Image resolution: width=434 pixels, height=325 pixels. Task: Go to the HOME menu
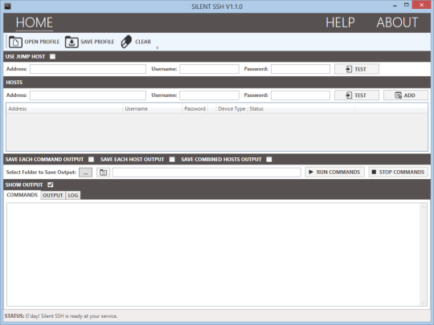35,22
